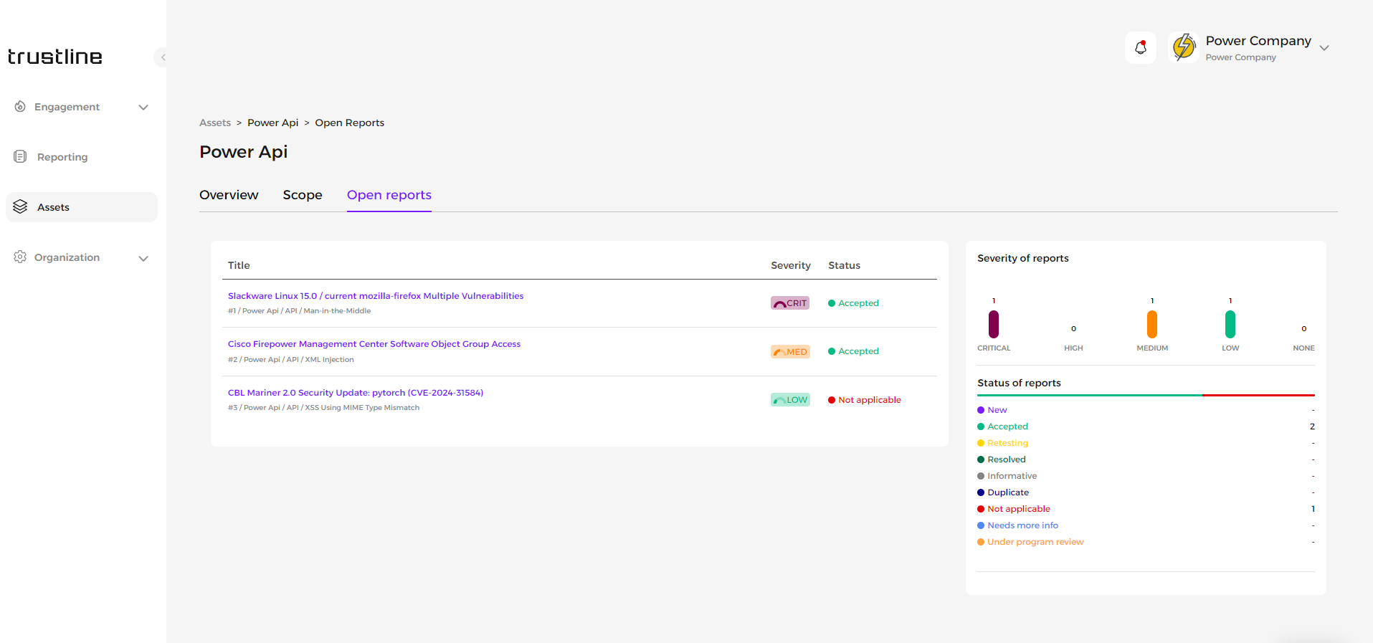Open the Slackware Linux 15.0 report
This screenshot has width=1373, height=643.
375,296
